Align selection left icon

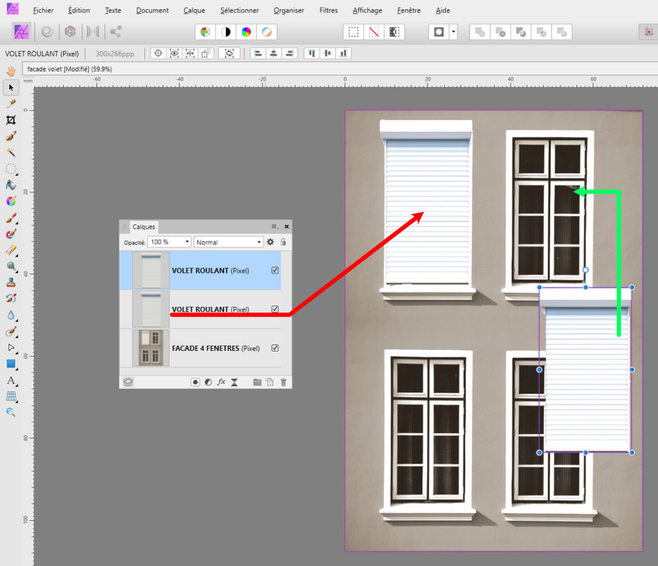(258, 53)
